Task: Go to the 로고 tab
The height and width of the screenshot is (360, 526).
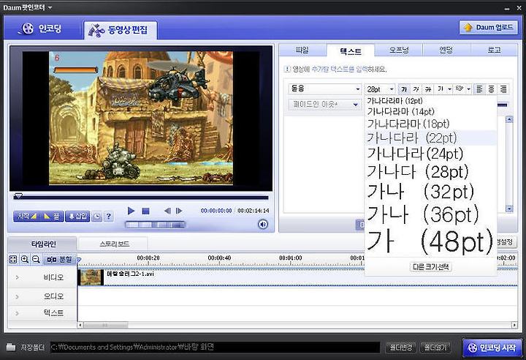Action: point(494,50)
